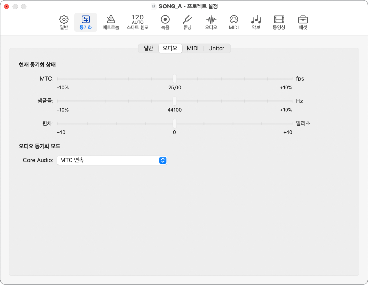Click the 현재 동기화 상태 heading
The image size is (368, 285).
37,65
